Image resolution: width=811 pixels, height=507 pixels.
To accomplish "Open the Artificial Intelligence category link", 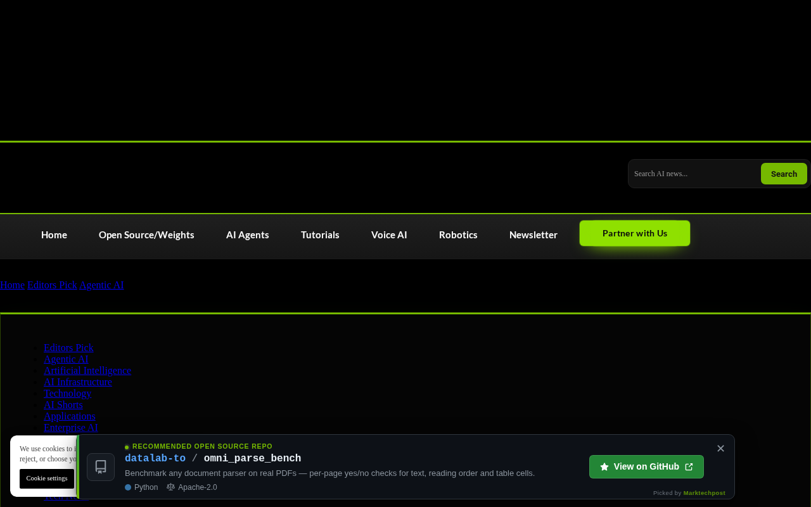I will coord(87,371).
